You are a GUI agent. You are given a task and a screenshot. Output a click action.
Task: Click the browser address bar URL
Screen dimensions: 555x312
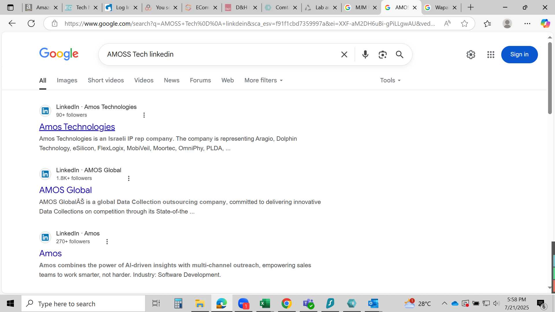(250, 23)
